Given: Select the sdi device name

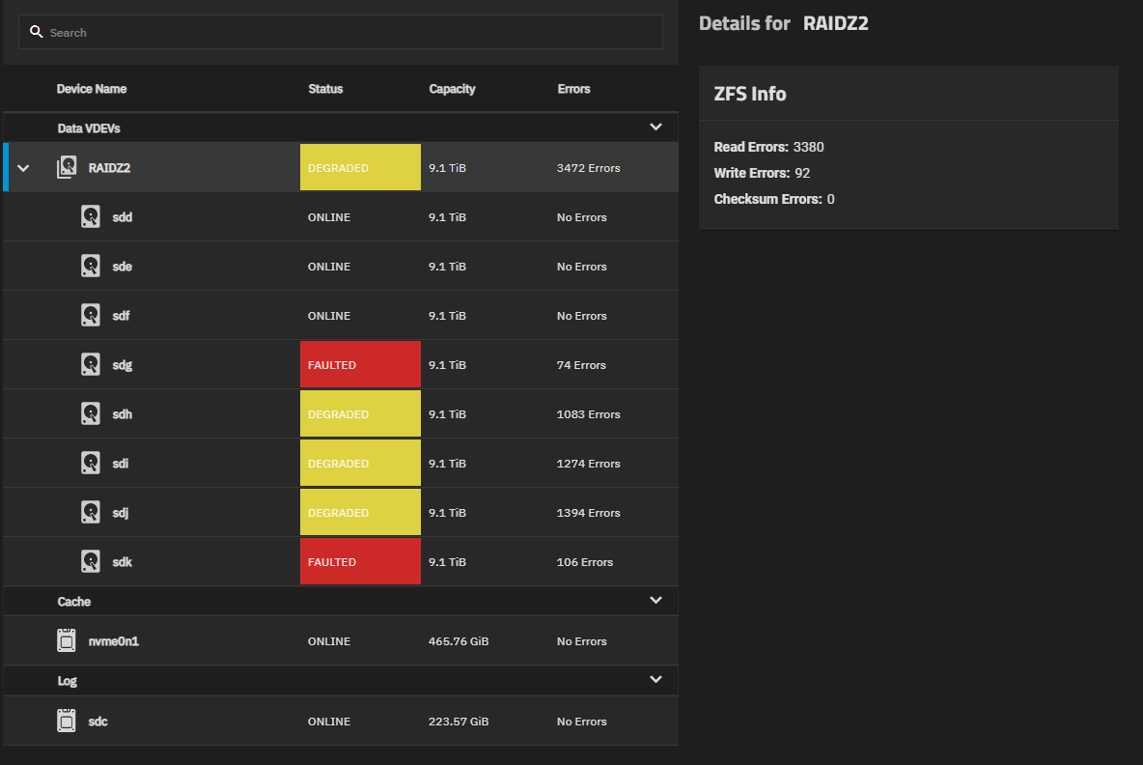Looking at the screenshot, I should pyautogui.click(x=121, y=463).
